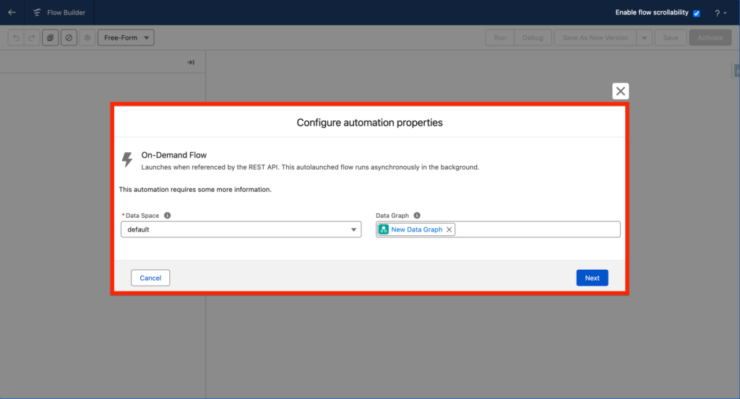Click the undo arrow icon
The width and height of the screenshot is (740, 399).
(x=15, y=38)
